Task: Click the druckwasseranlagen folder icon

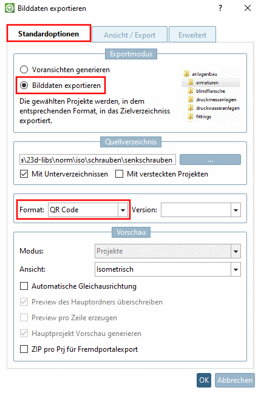Action: point(191,108)
